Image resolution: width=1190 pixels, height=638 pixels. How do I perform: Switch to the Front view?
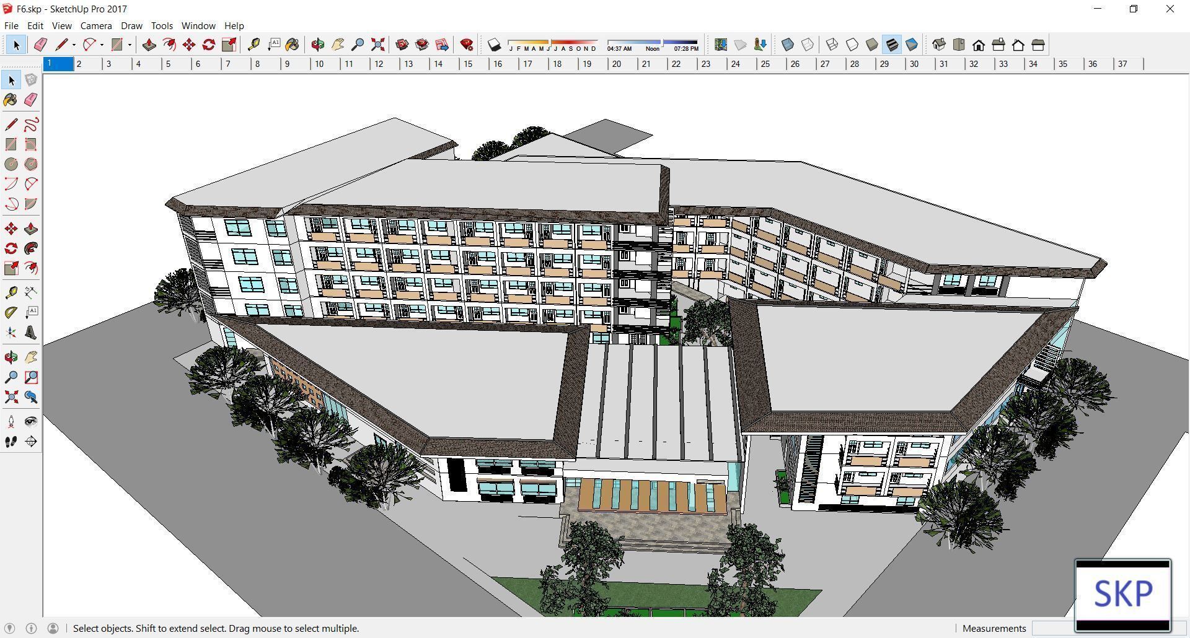(x=979, y=45)
